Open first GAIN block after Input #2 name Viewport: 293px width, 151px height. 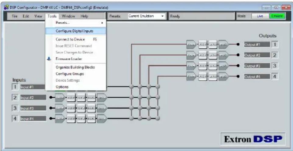[60, 97]
